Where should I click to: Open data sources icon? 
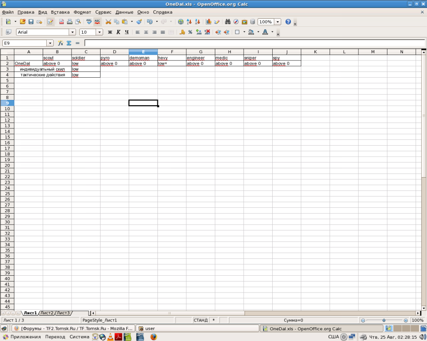coord(253,22)
